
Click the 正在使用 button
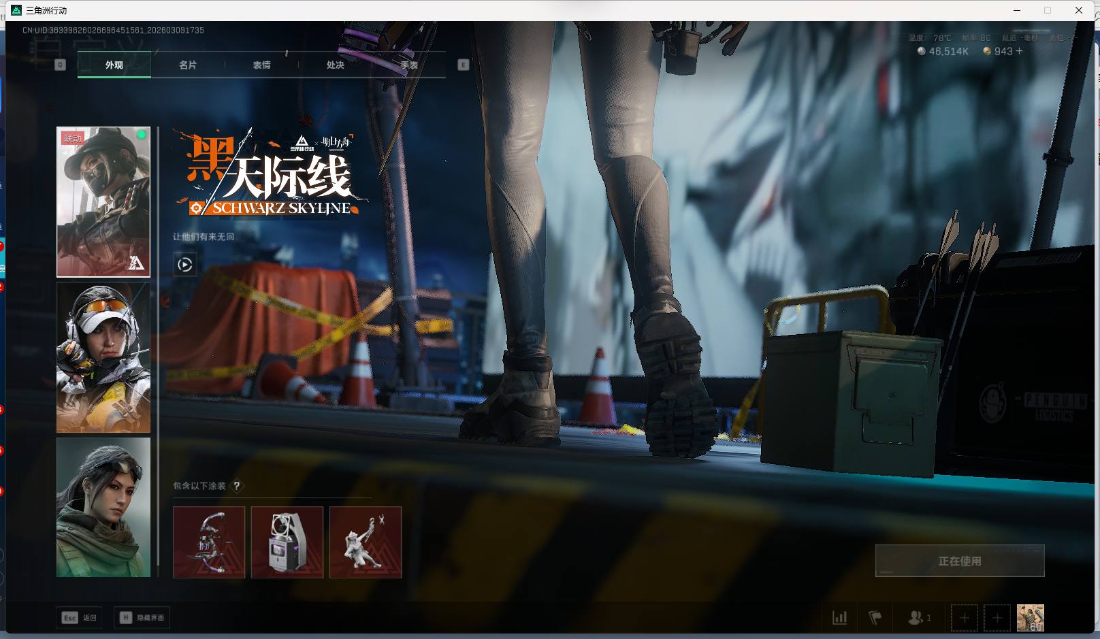click(x=959, y=561)
